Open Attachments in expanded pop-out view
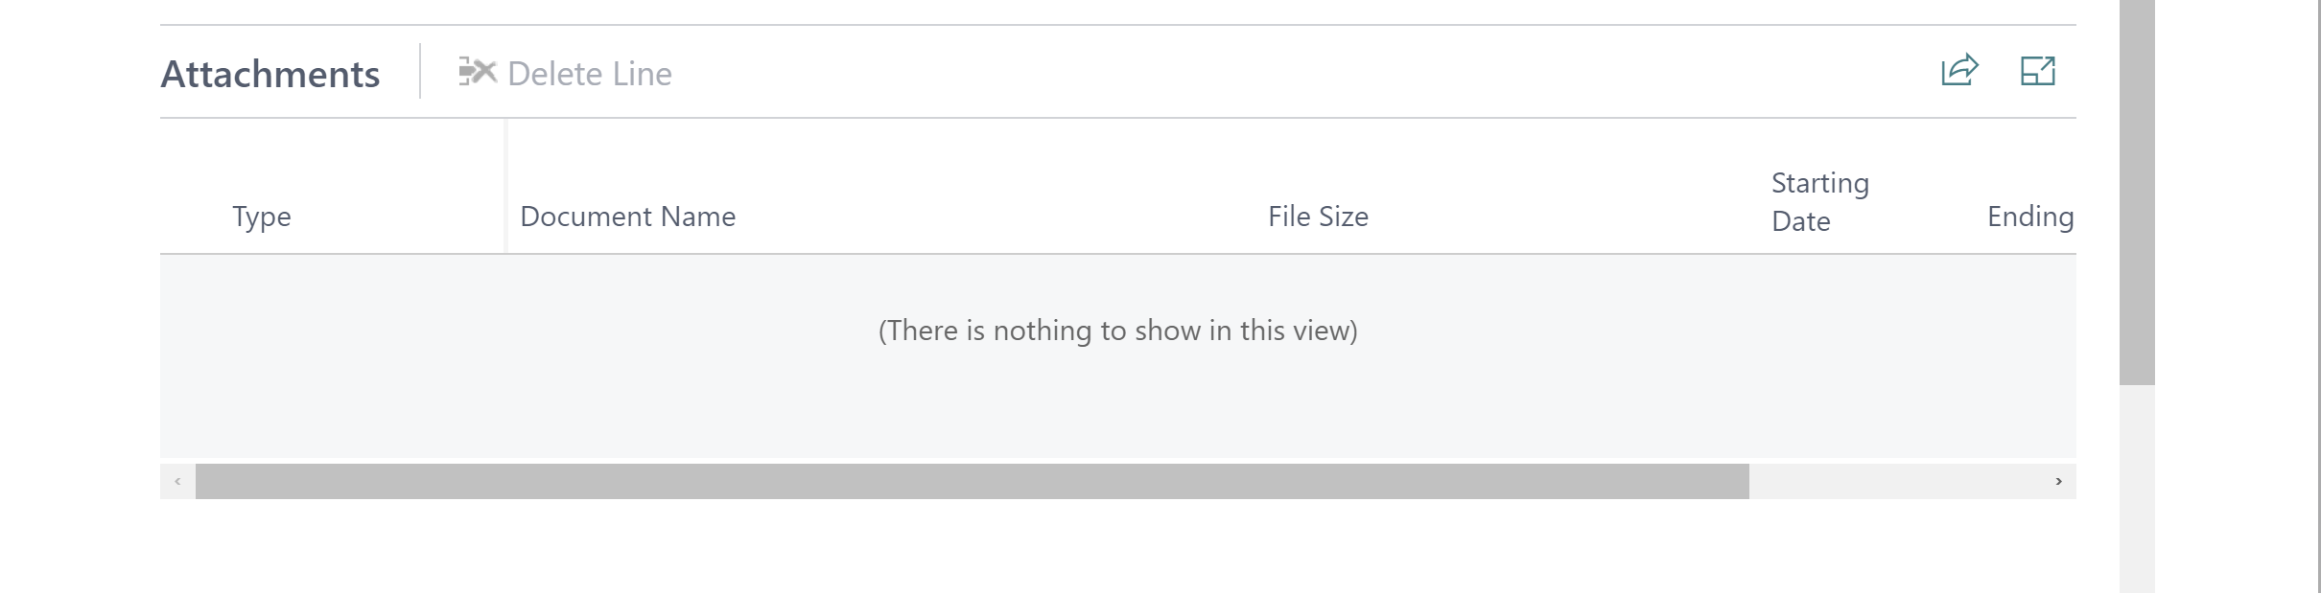Image resolution: width=2321 pixels, height=594 pixels. pos(2038,71)
